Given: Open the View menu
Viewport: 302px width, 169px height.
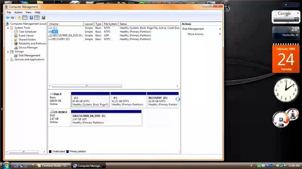Looking at the screenshot, I should pyautogui.click(x=28, y=12).
